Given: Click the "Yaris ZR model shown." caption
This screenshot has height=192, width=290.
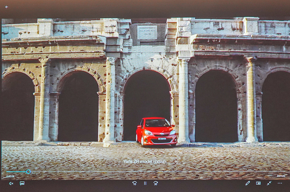Looking at the screenshot, I should (145, 162).
